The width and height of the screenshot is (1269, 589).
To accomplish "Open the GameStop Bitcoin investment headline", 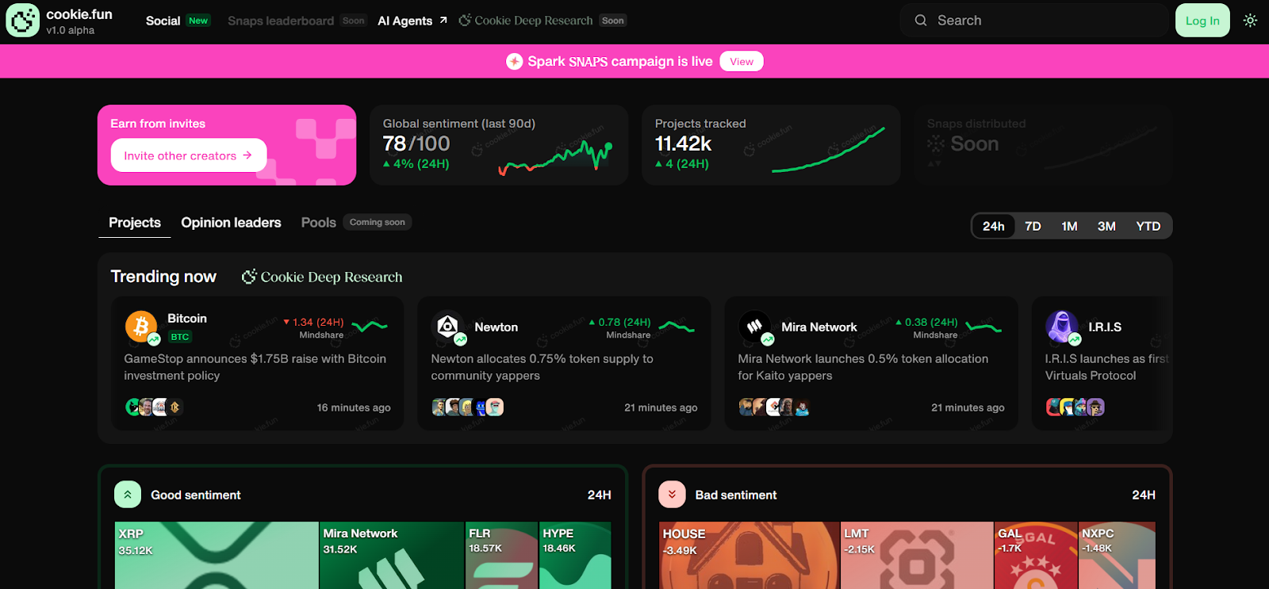I will click(255, 367).
